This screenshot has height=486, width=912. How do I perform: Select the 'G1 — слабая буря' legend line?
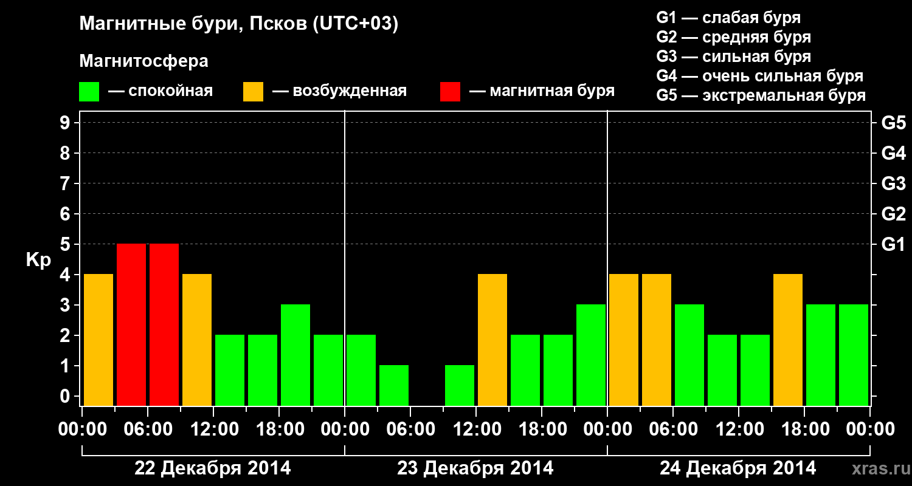point(728,17)
